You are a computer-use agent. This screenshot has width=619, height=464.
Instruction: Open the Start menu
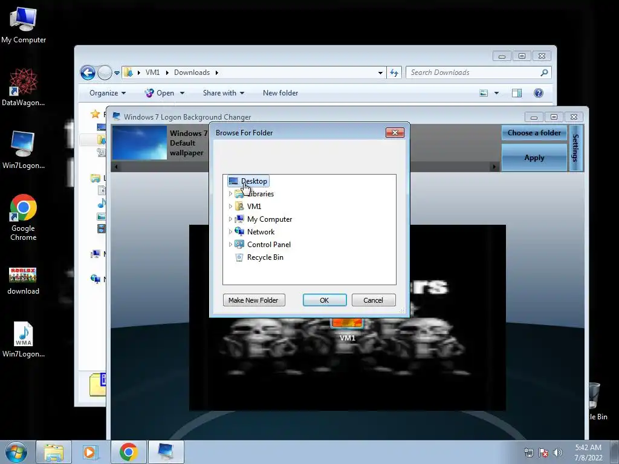[x=16, y=452]
